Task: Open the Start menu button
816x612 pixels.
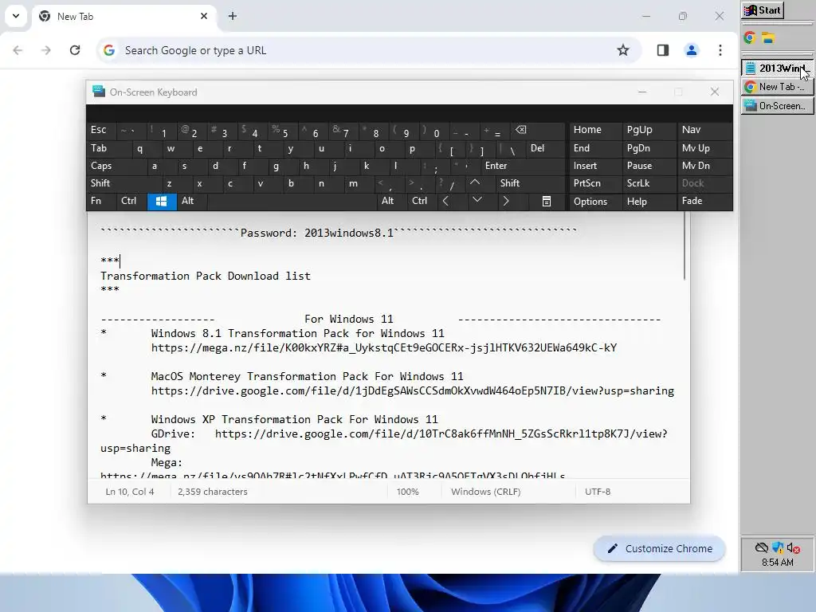Action: click(763, 10)
